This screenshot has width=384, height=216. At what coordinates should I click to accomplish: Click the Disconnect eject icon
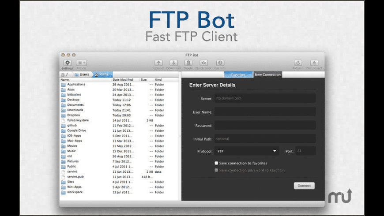314,63
